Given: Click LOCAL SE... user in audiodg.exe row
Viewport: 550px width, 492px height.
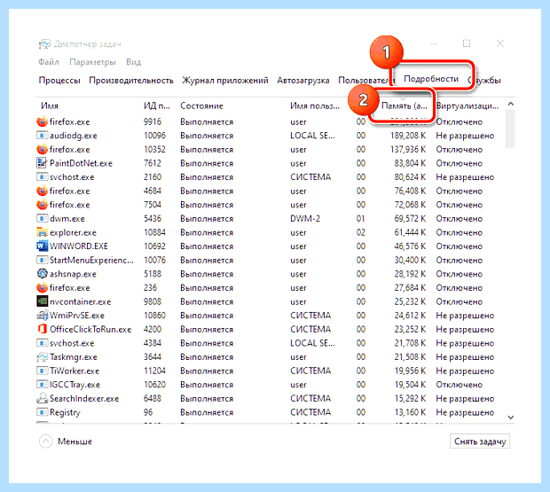Looking at the screenshot, I should pyautogui.click(x=312, y=136).
